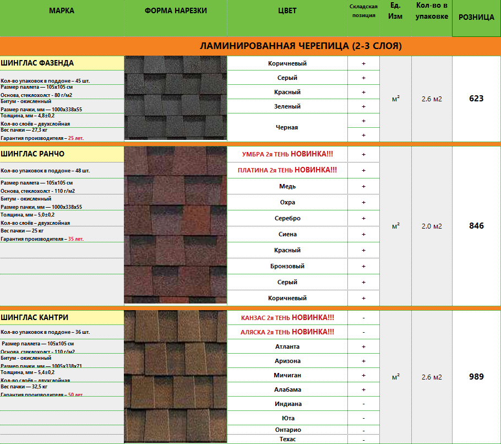This screenshot has height=444, width=501.
Task: Select the ШИНГЛАС РАНЧО title cell
Action: pyautogui.click(x=62, y=154)
